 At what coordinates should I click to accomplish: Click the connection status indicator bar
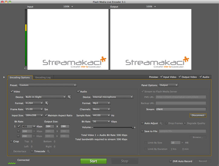coord(12,163)
